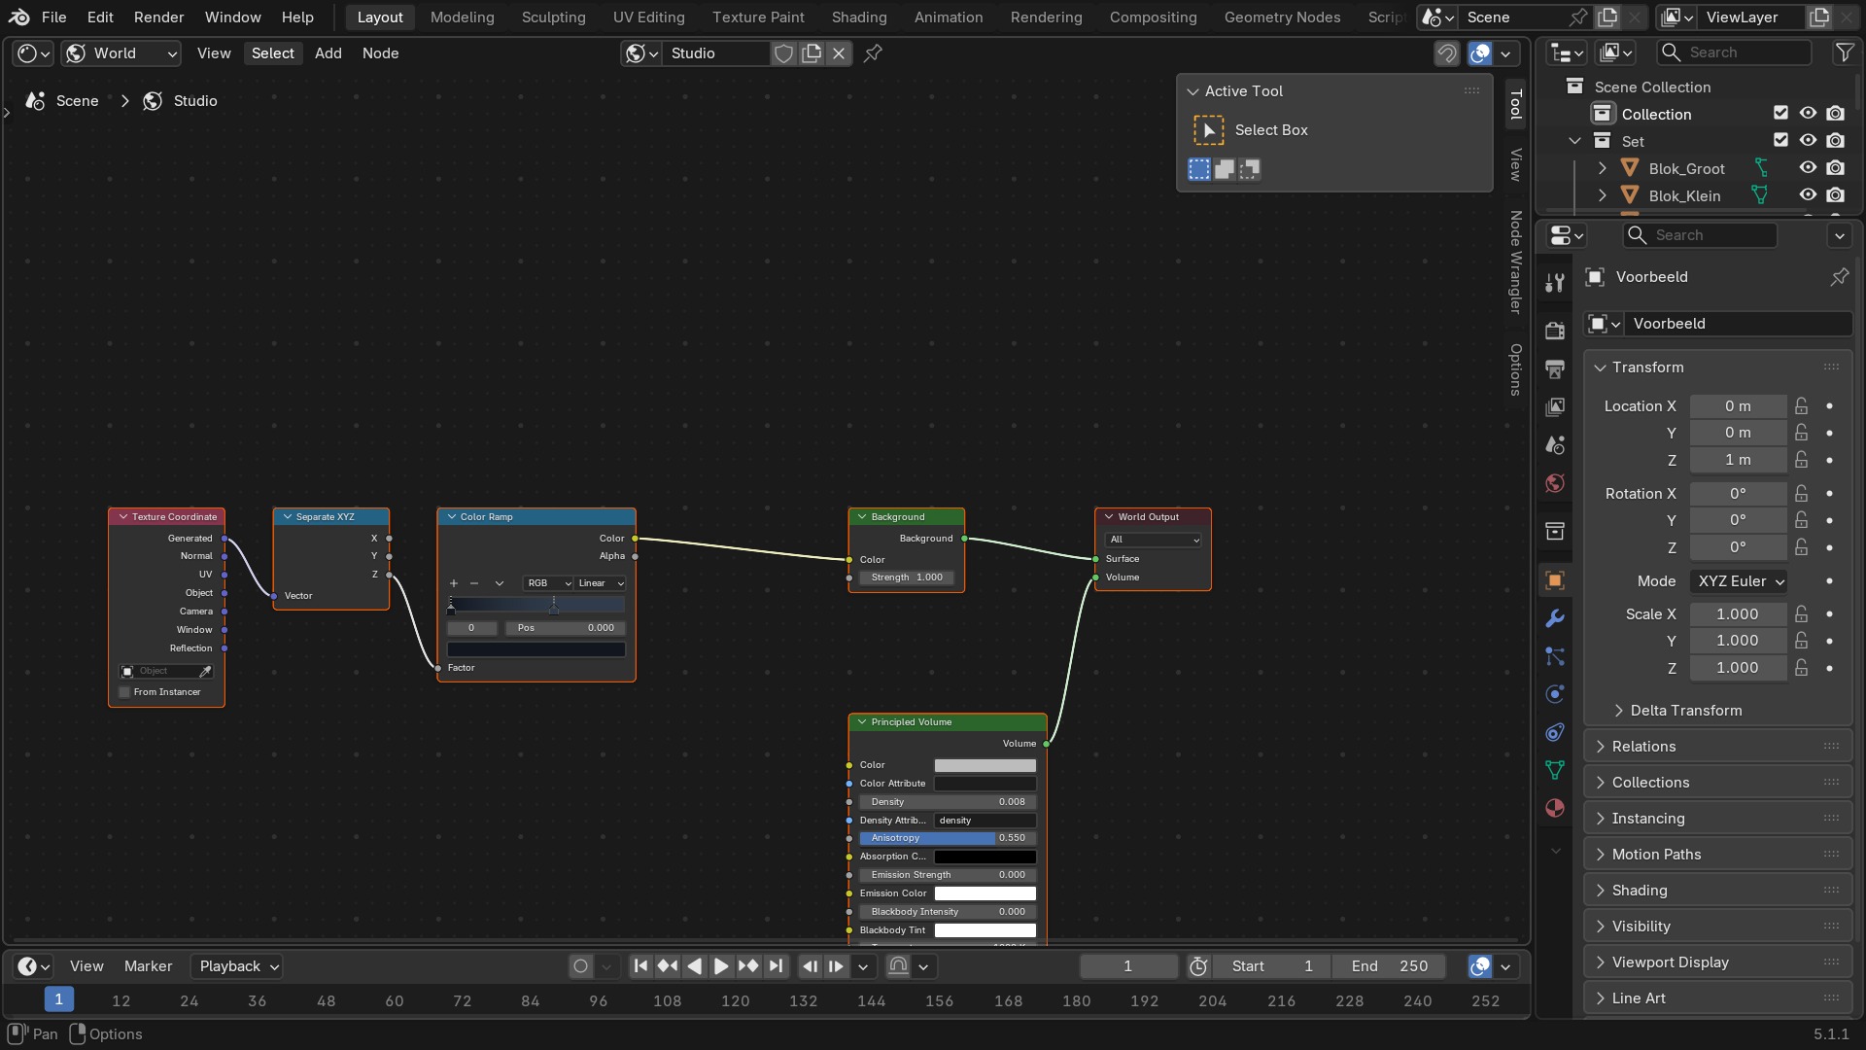Open the Physics properties tab icon
The image size is (1866, 1050).
1555,694
